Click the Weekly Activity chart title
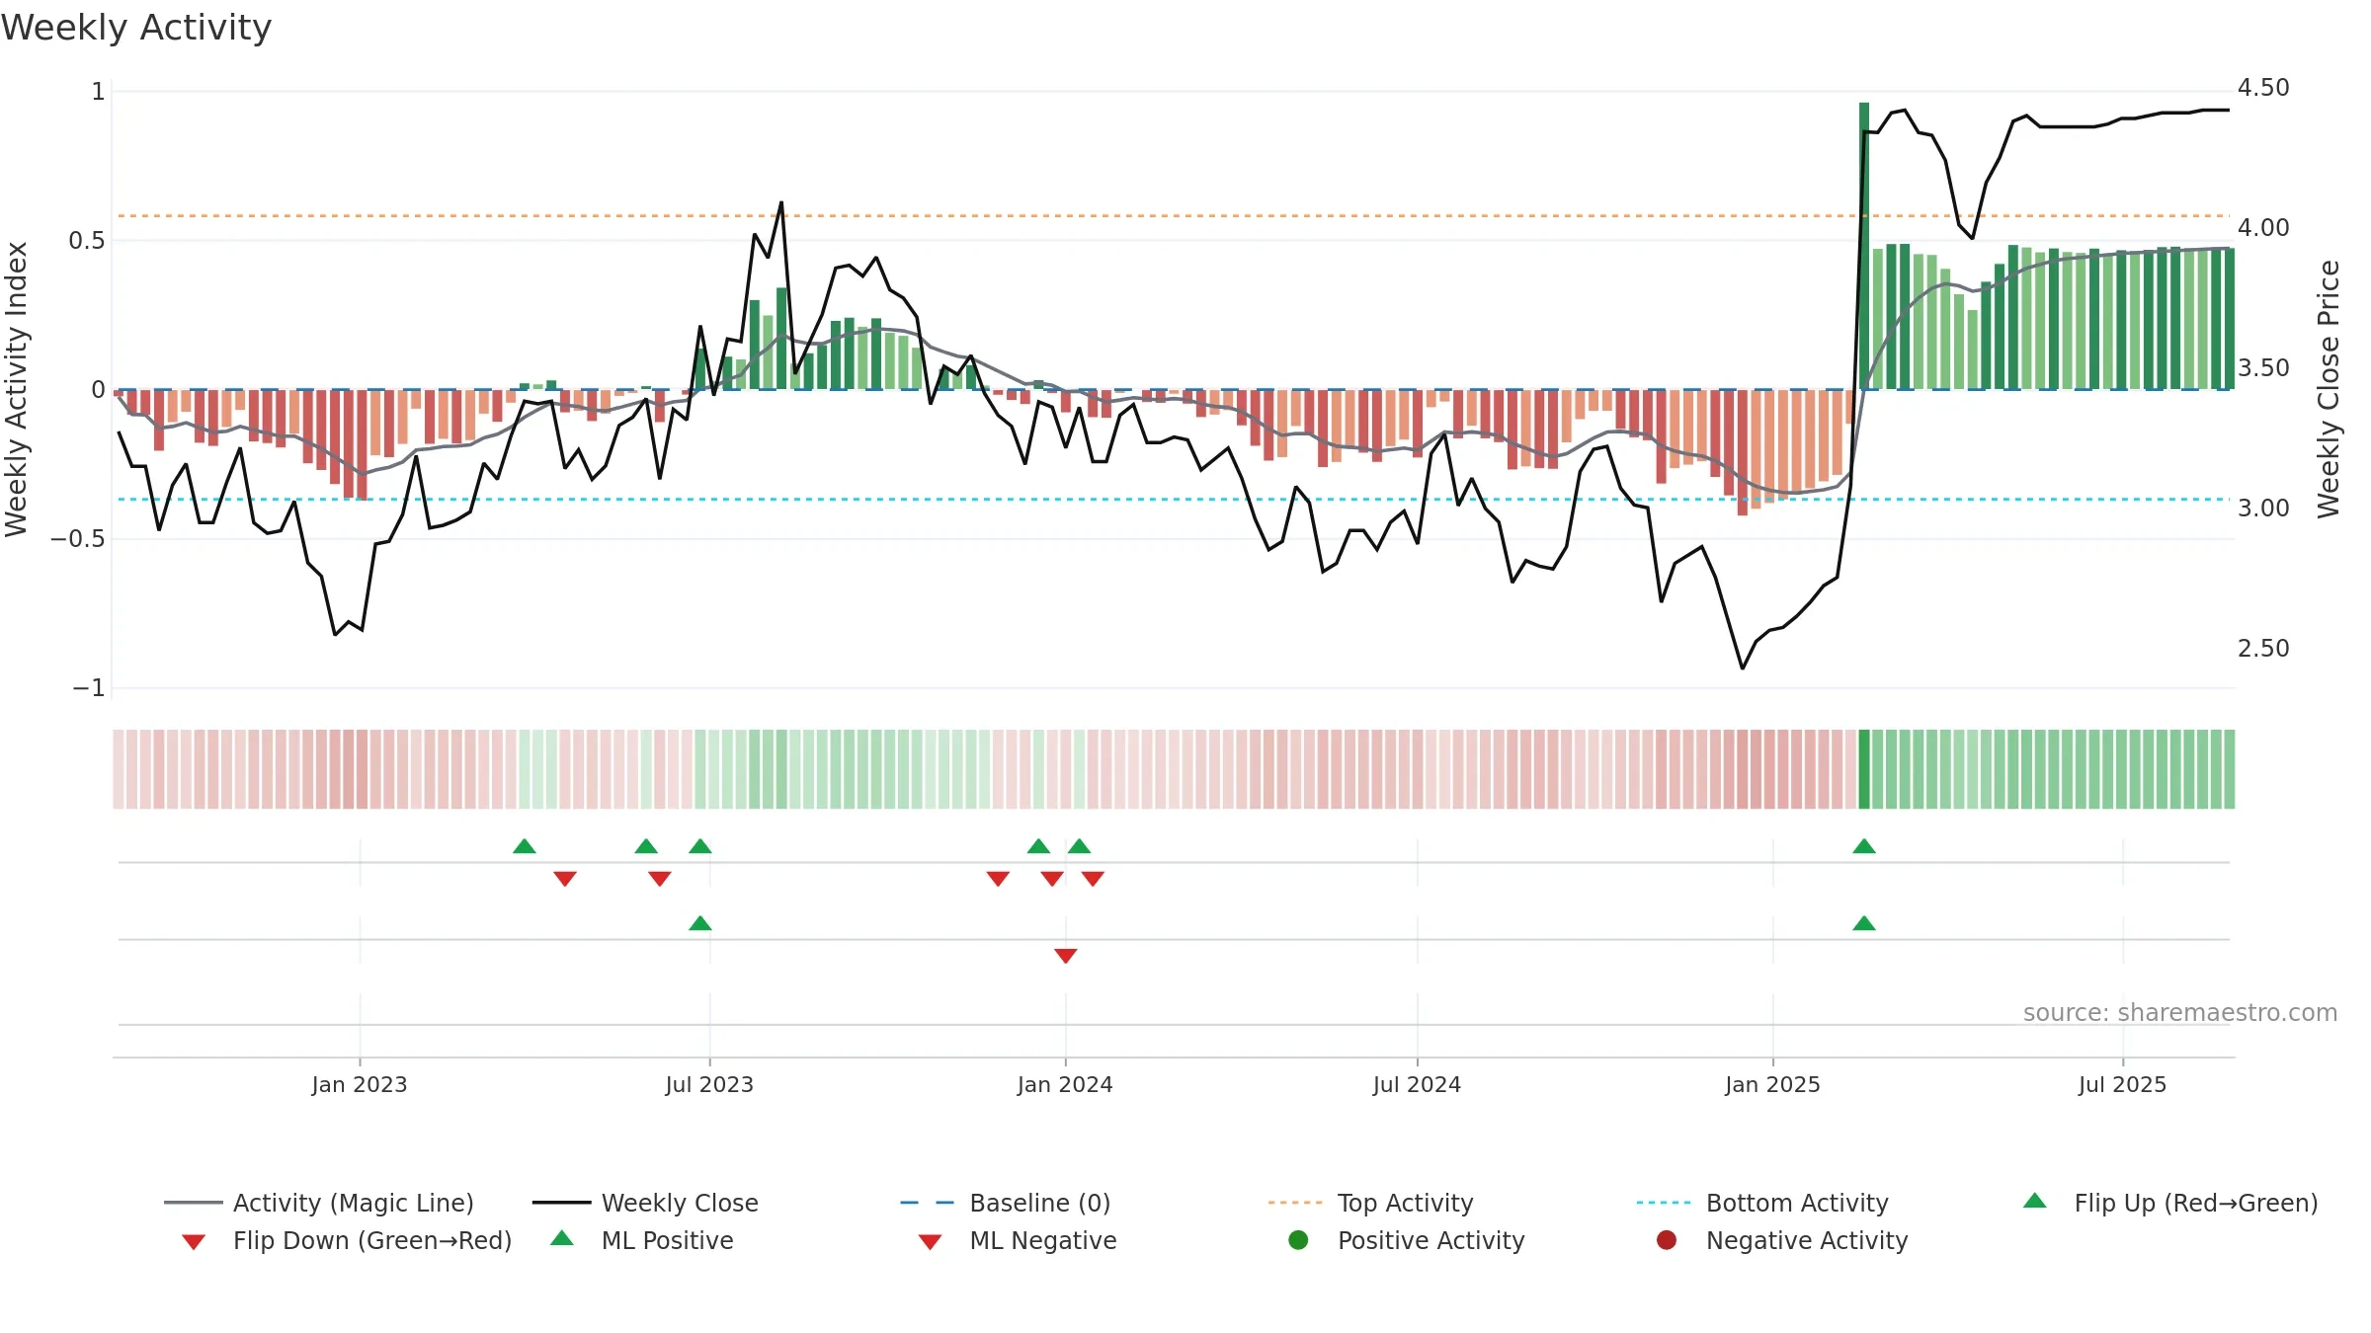The image size is (2371, 1333). point(136,28)
